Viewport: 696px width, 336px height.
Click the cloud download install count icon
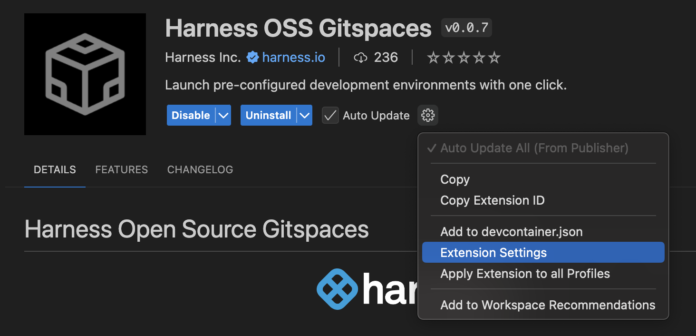click(361, 58)
